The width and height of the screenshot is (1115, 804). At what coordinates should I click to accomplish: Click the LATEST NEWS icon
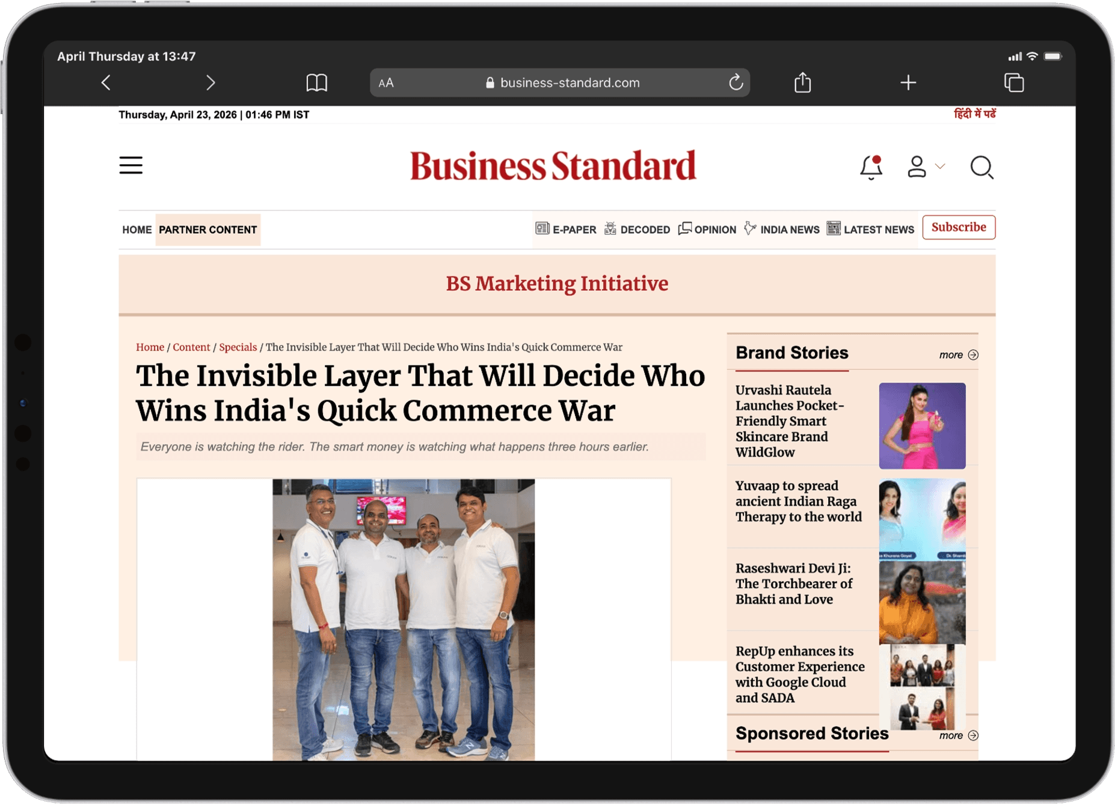click(834, 228)
